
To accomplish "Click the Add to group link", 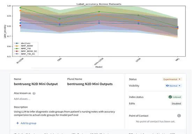I will coord(28,123).
